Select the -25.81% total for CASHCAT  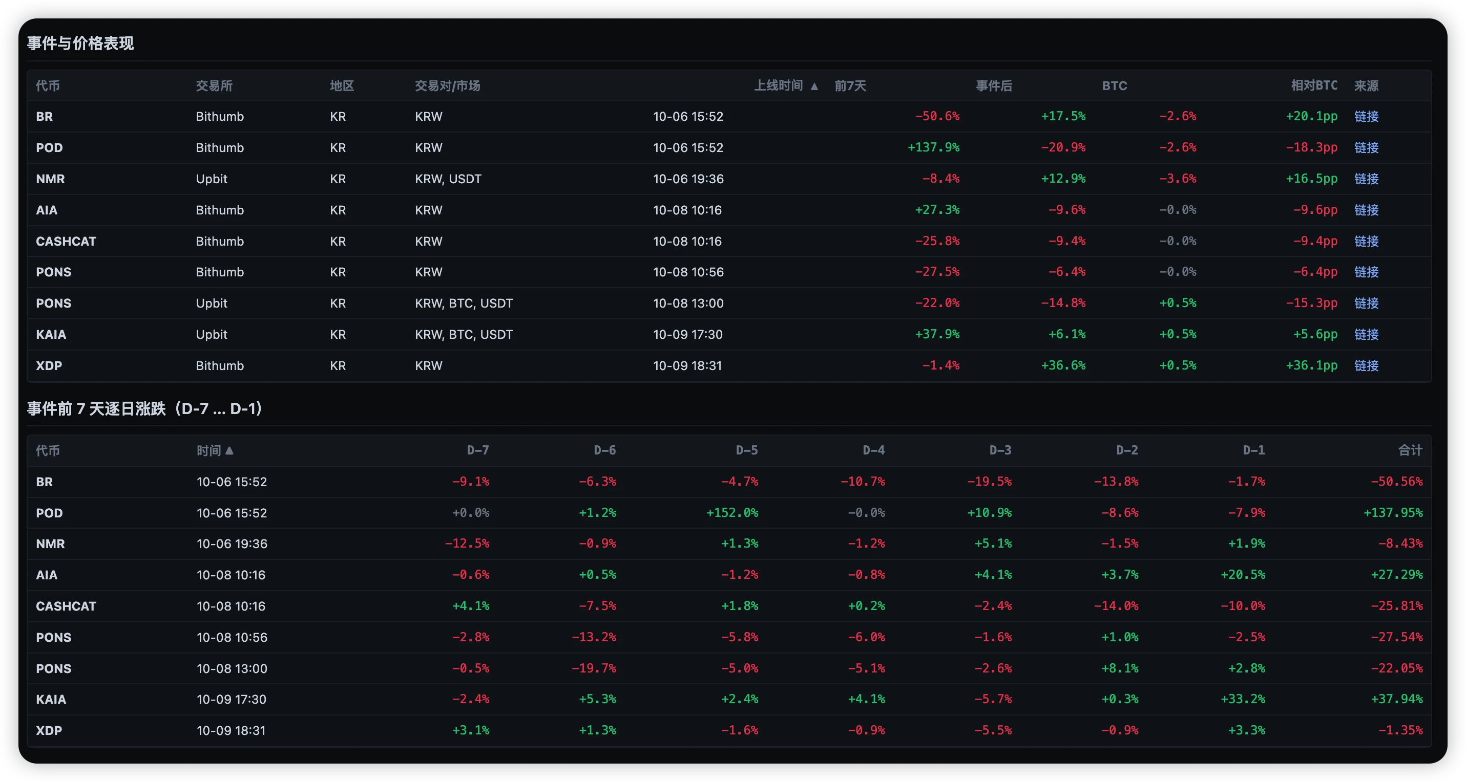1396,606
